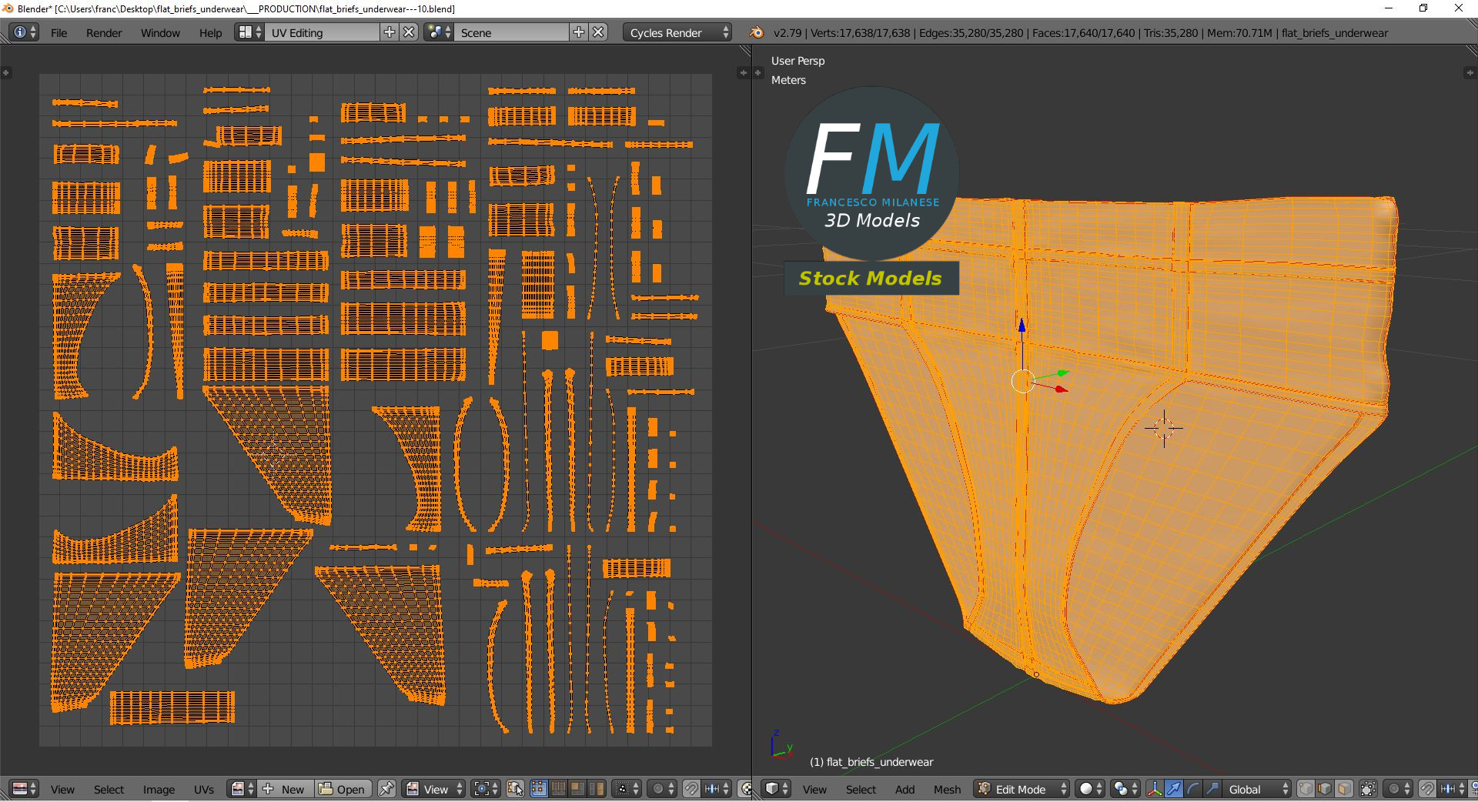1478x802 pixels.
Task: Click the add new scene plus icon
Action: [x=579, y=32]
